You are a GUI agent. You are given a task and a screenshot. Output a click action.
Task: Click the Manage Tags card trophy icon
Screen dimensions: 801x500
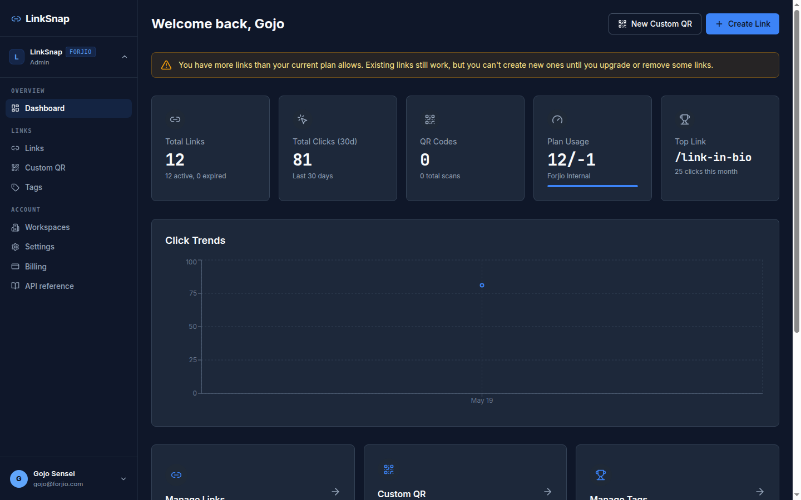click(601, 475)
